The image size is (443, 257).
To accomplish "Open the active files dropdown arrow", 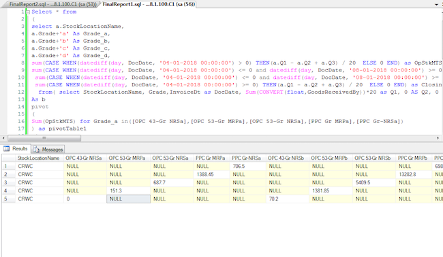I will click(x=436, y=5).
